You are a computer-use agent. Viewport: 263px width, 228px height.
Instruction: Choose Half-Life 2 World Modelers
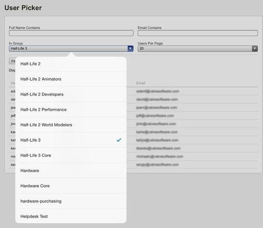(71, 125)
